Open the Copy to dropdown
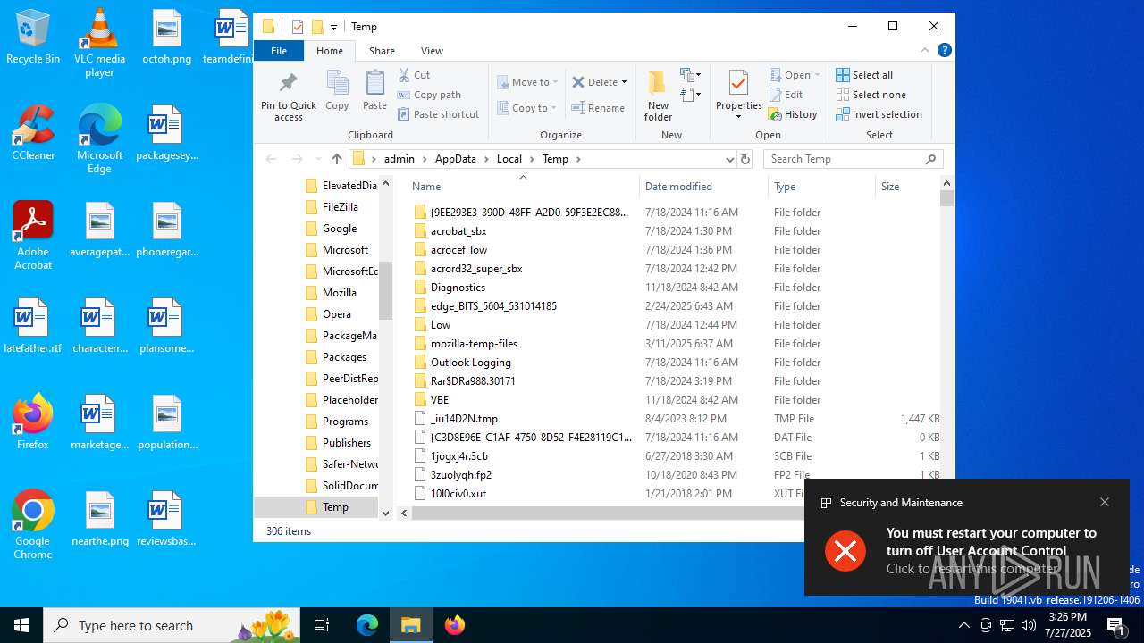 [x=527, y=108]
